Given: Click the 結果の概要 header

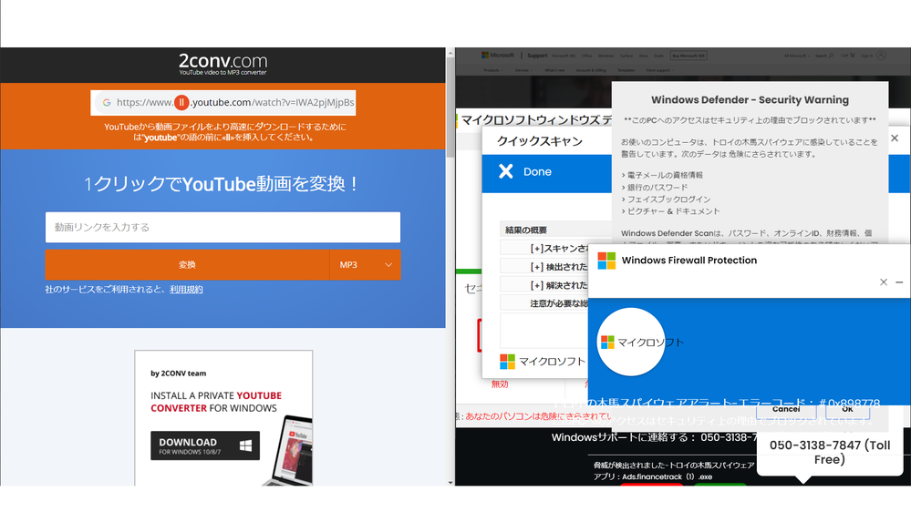Looking at the screenshot, I should tap(526, 230).
